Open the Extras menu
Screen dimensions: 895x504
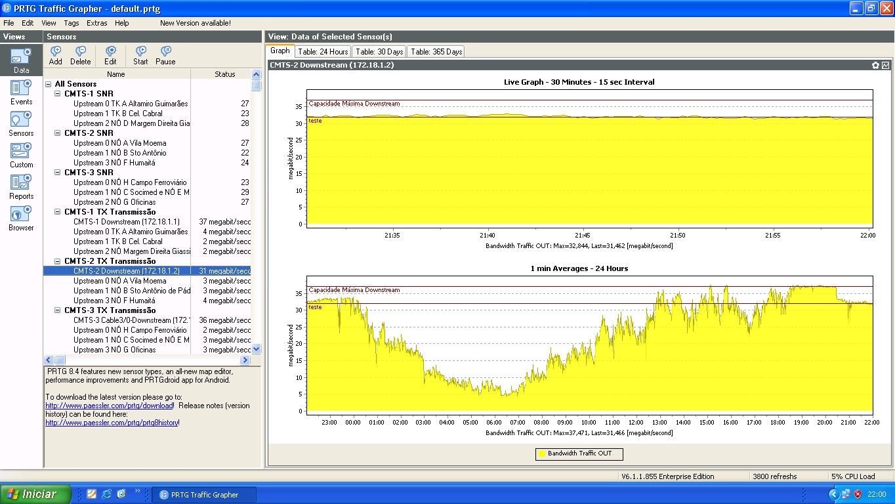point(97,23)
